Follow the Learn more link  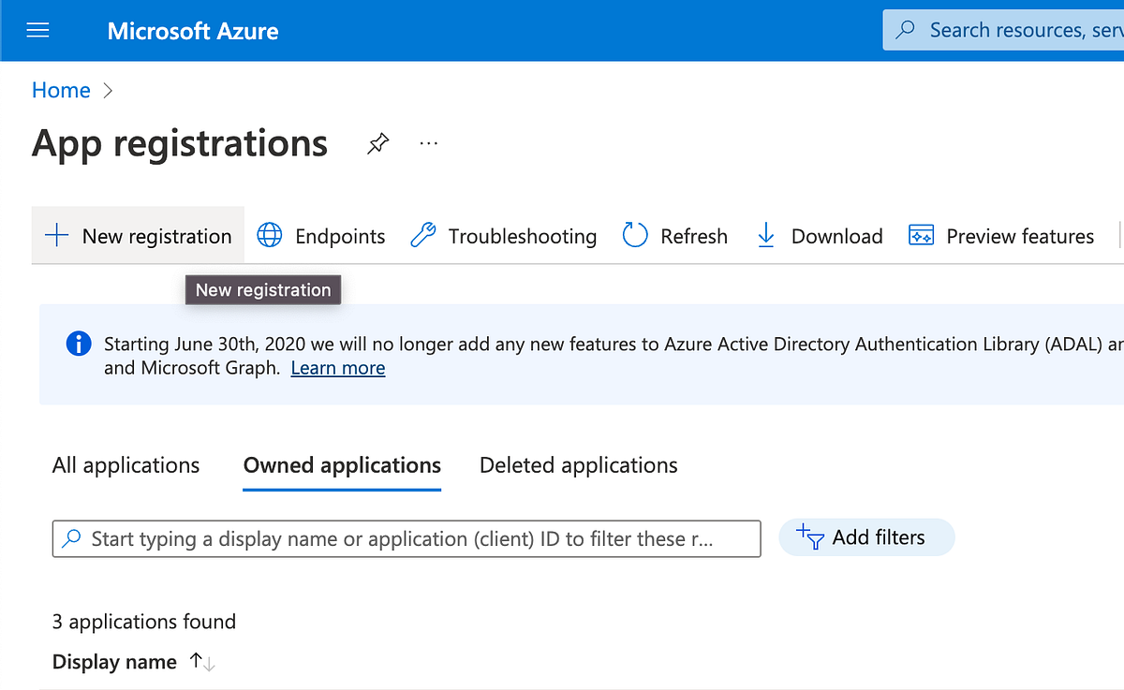click(x=338, y=368)
